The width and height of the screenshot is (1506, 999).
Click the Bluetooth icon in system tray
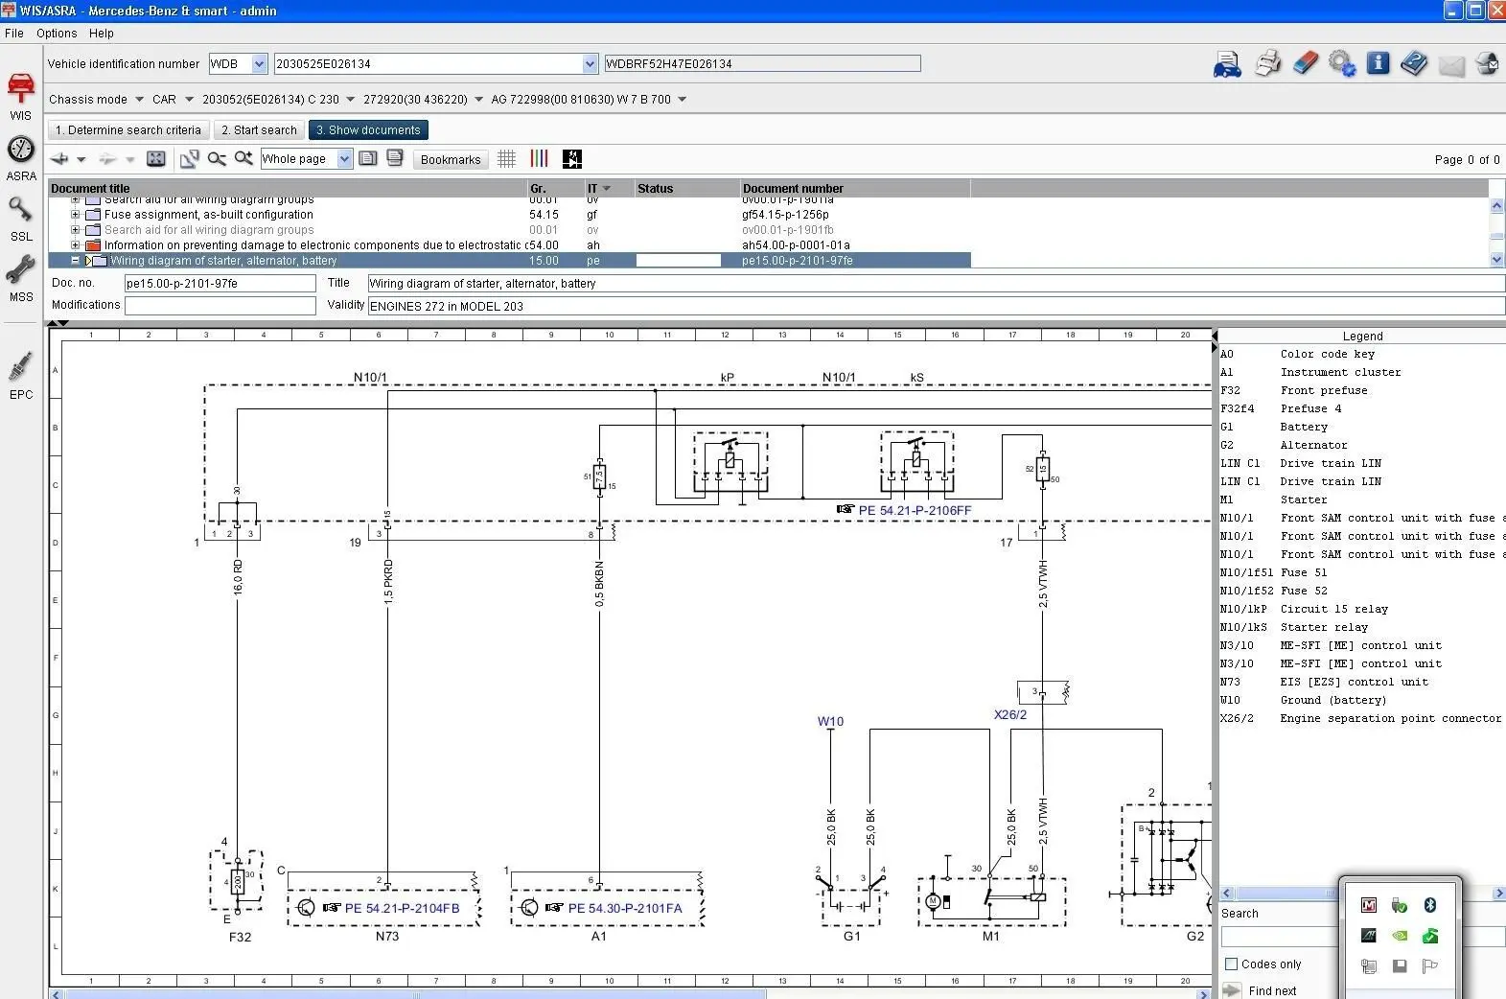(1429, 905)
